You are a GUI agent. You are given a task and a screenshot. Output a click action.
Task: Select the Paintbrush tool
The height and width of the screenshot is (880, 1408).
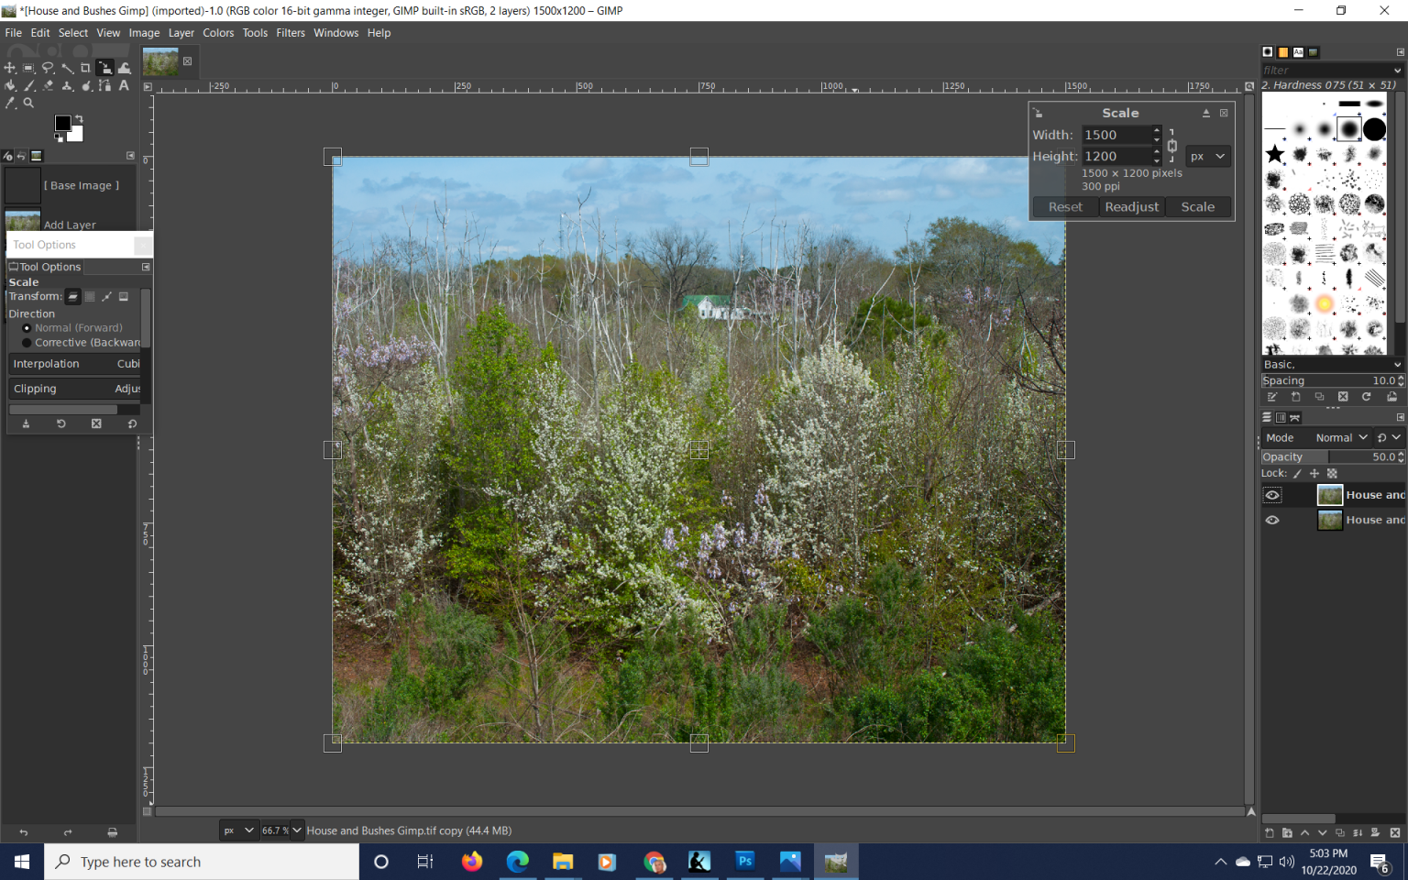point(29,85)
